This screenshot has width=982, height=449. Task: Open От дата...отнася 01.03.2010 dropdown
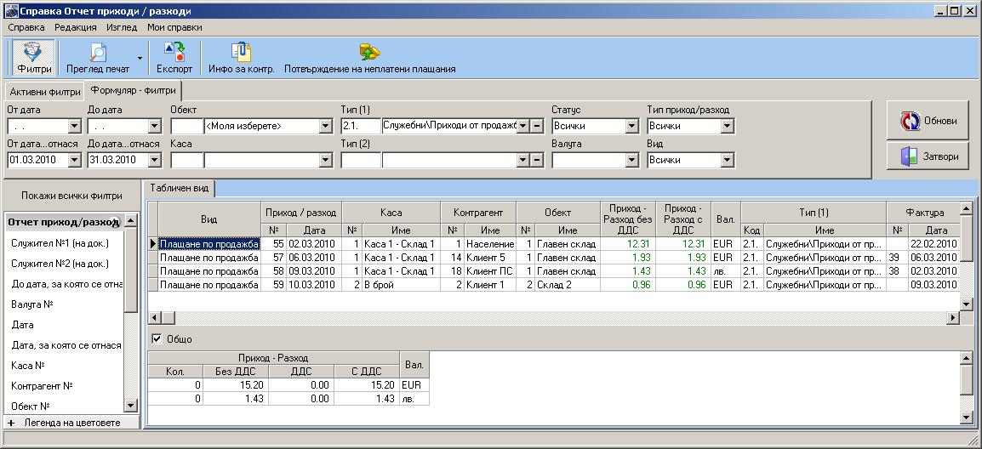(x=75, y=160)
